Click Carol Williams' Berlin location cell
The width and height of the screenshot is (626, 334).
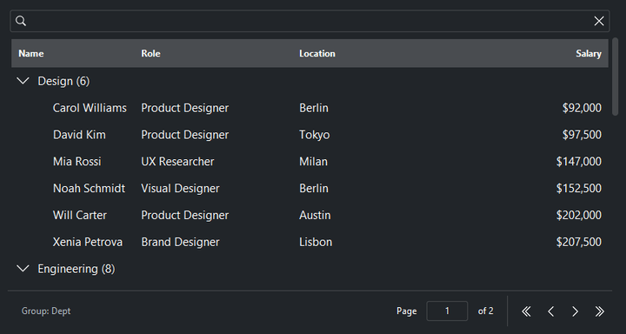pos(314,108)
